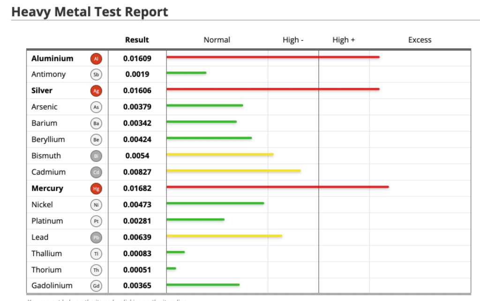The height and width of the screenshot is (301, 480).
Task: Click the Gadolinium Gd element badge
Action: pos(96,286)
